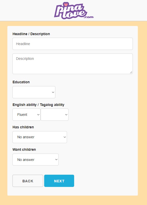Click the Description box resize handle
This screenshot has height=205, width=147.
point(131,72)
